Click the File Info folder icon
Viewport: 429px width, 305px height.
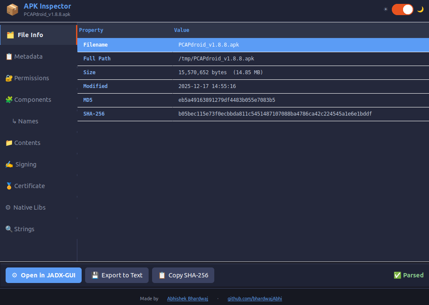10,35
